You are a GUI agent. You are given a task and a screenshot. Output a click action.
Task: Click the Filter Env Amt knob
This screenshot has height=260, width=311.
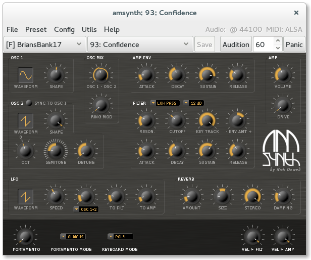coord(238,120)
